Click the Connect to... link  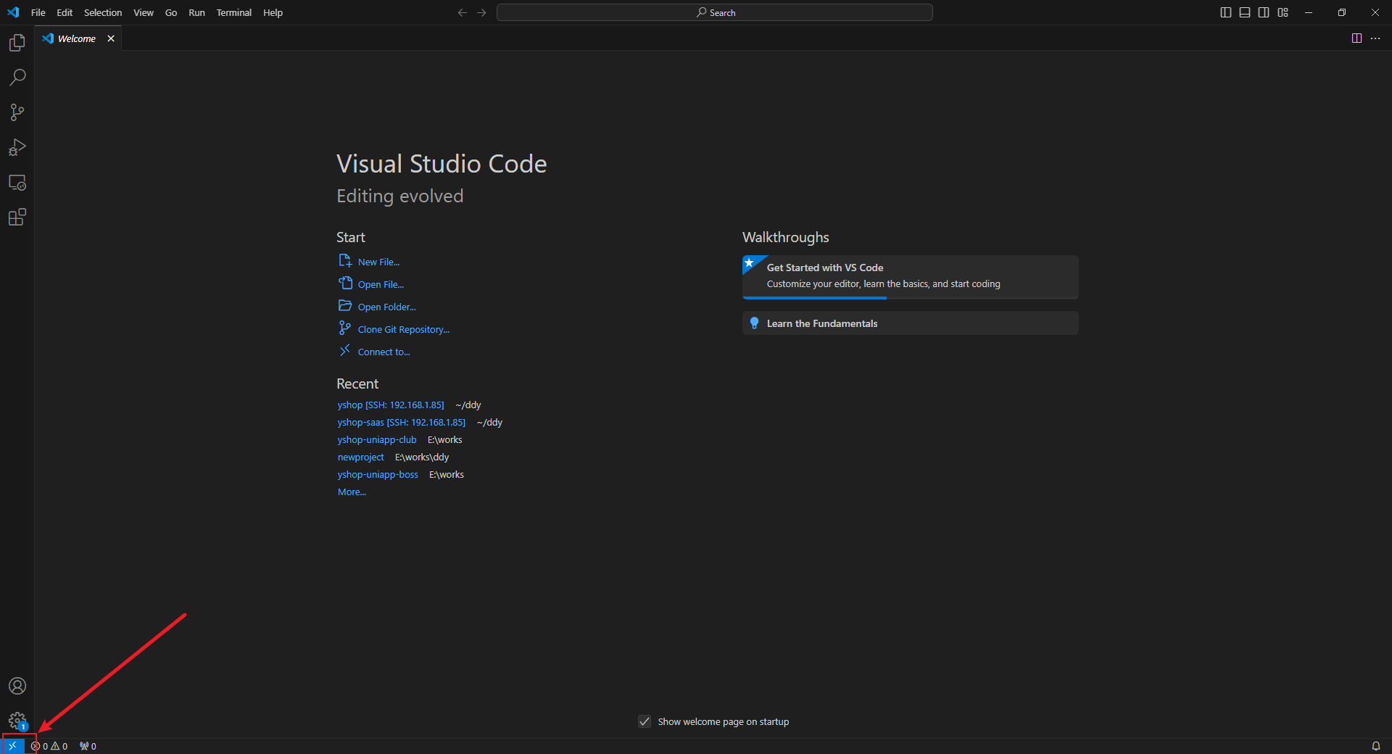(384, 352)
